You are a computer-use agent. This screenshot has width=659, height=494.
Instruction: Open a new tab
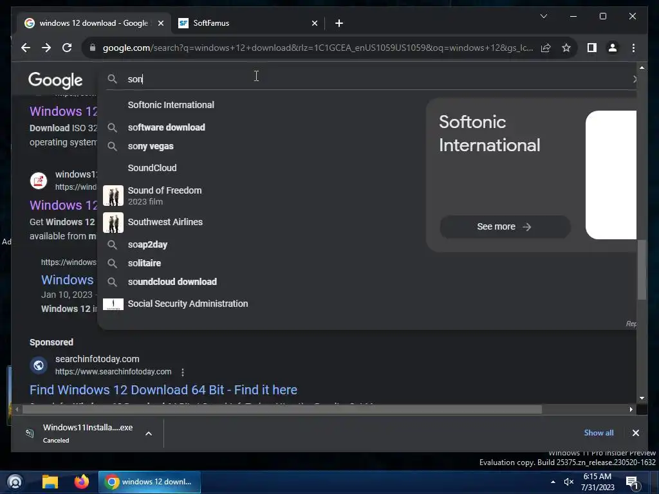click(339, 23)
